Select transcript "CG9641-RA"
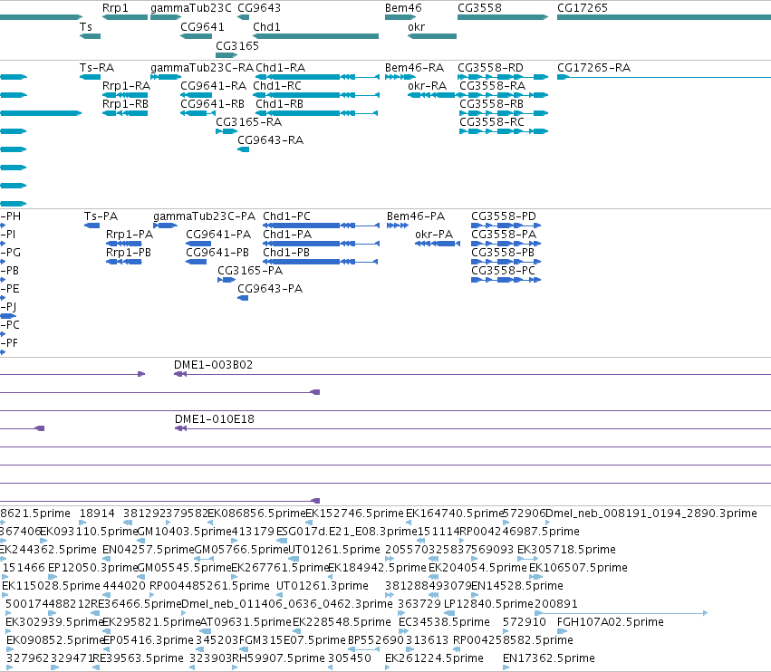 (214, 85)
